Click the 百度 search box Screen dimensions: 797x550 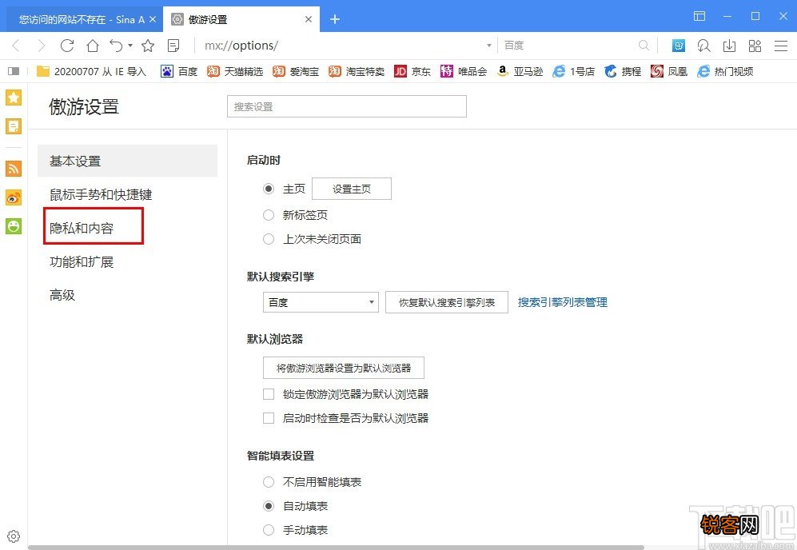click(569, 46)
